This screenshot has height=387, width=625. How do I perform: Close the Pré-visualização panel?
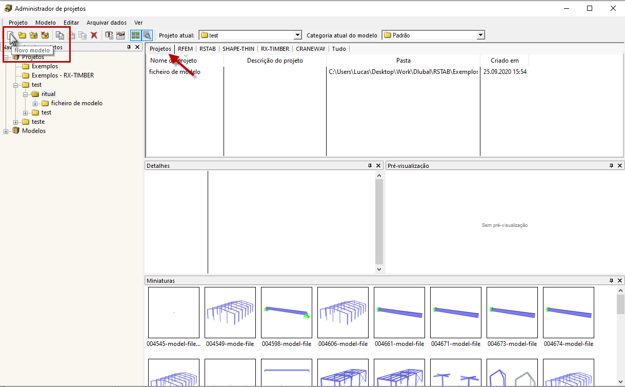pos(620,166)
